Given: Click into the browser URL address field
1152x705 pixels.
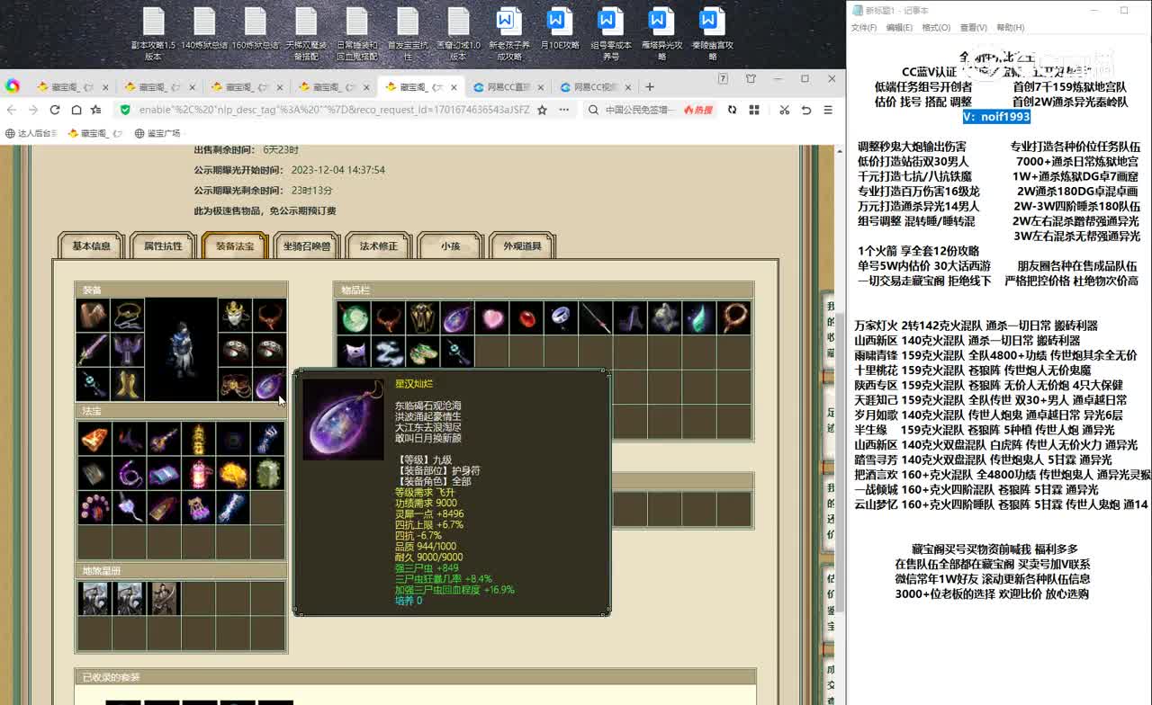Looking at the screenshot, I should coord(333,110).
